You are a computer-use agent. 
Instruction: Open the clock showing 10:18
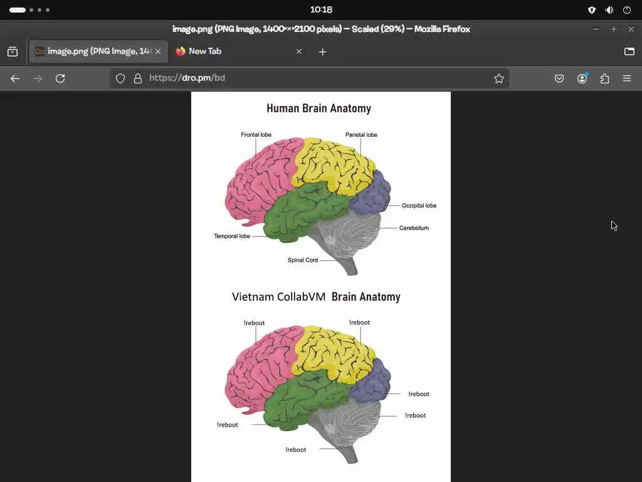coord(321,10)
